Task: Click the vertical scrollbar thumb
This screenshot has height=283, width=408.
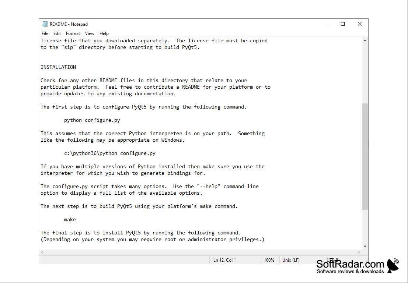Action: [365, 156]
